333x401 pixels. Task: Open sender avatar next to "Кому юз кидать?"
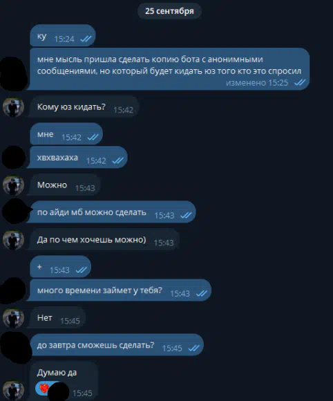pos(13,107)
